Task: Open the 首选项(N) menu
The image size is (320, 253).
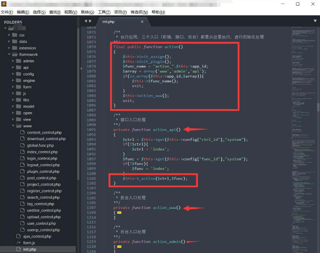Action: coord(139,12)
